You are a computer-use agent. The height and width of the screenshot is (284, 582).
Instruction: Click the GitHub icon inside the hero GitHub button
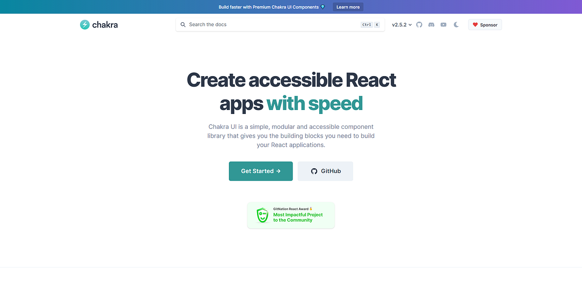pos(315,171)
